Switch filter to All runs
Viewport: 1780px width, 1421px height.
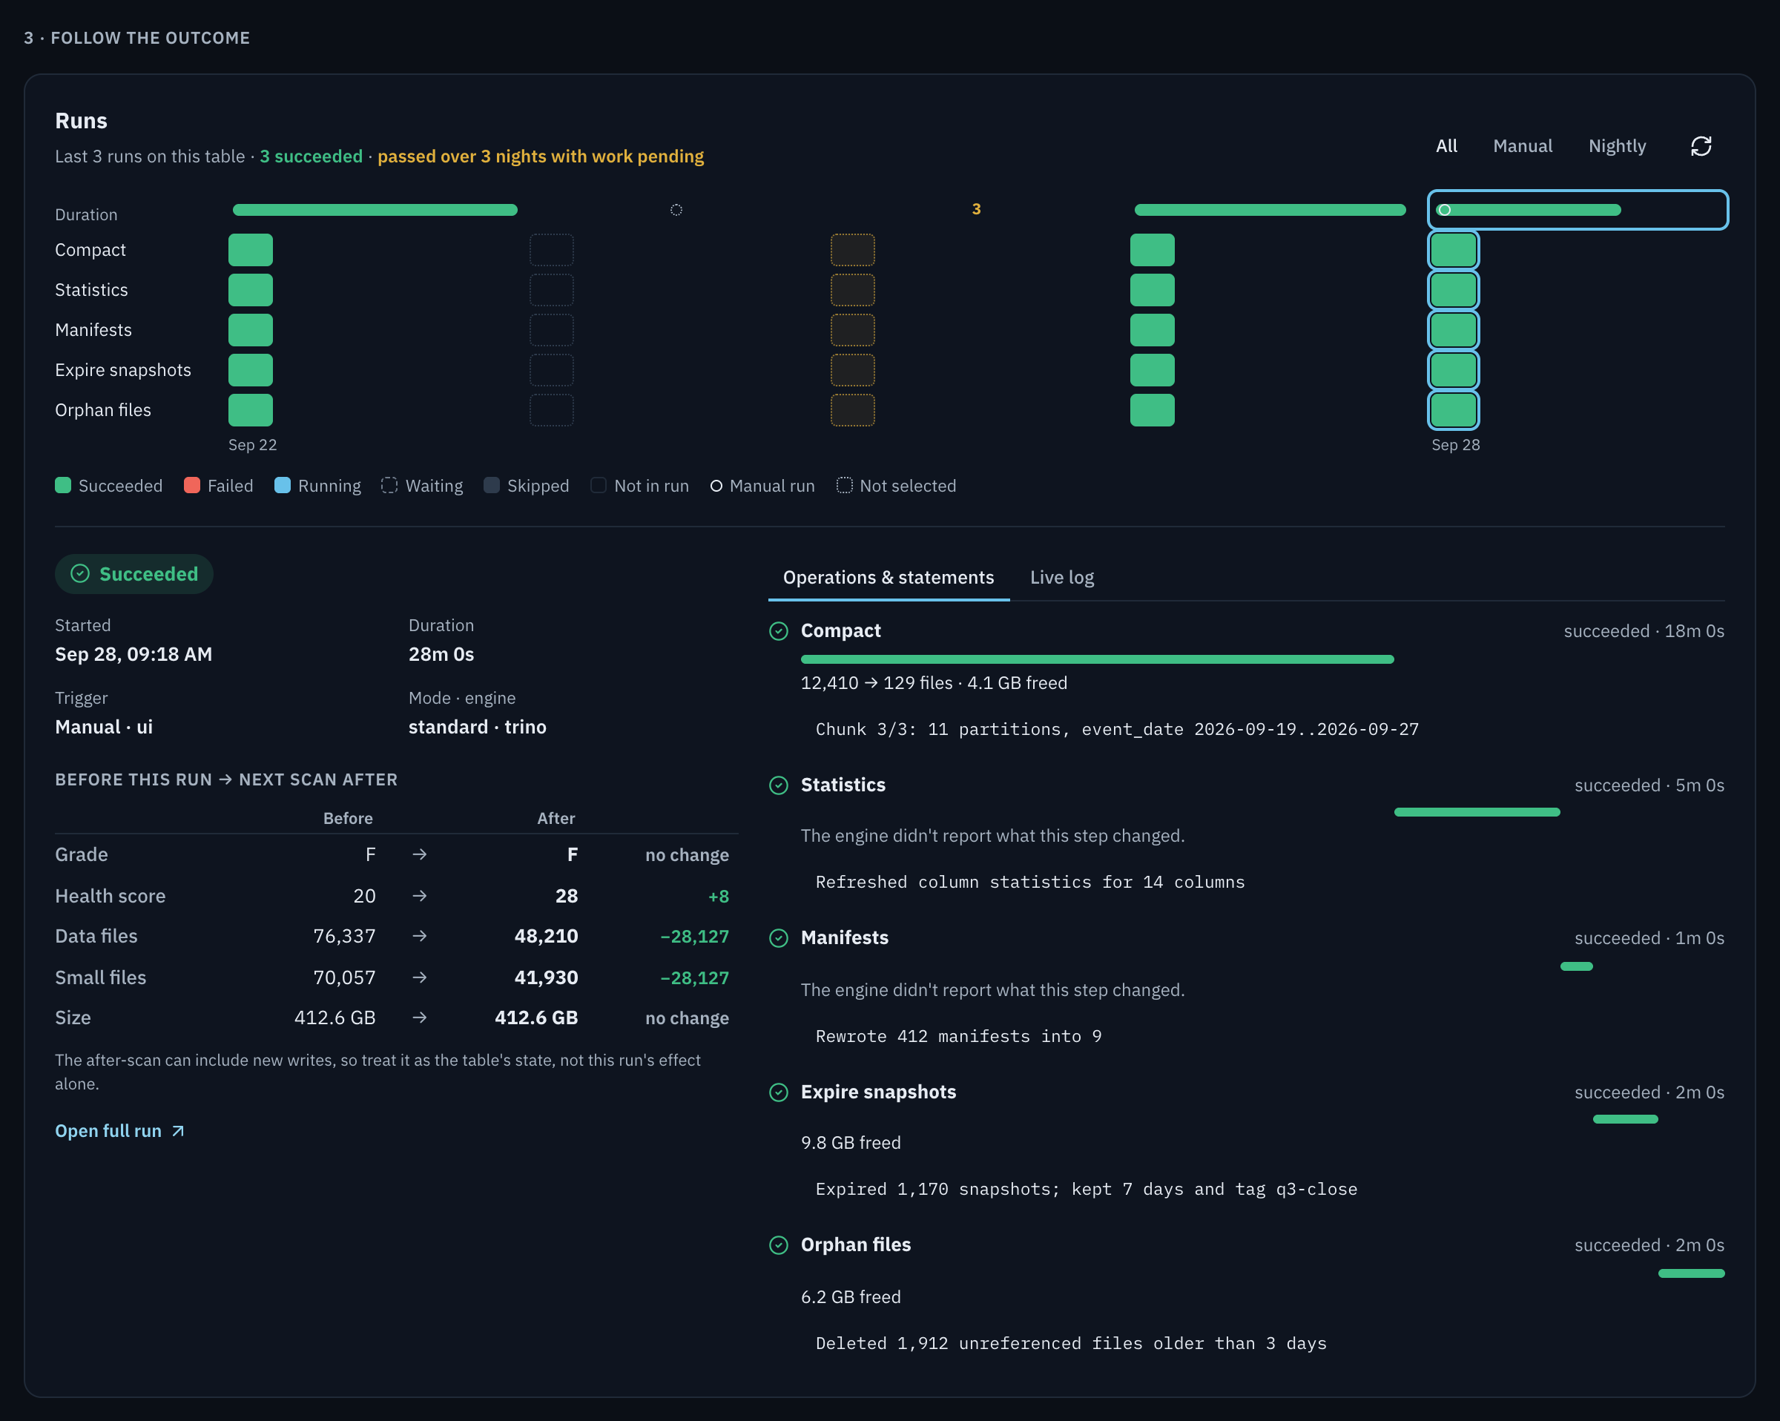(1446, 146)
